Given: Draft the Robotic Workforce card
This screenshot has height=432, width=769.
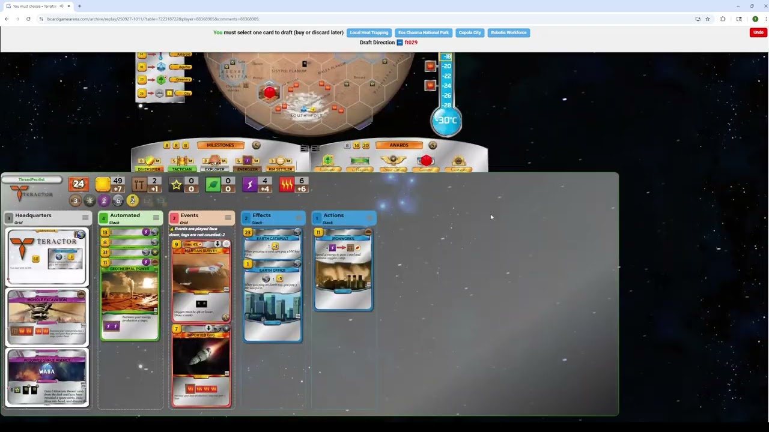Looking at the screenshot, I should click(508, 32).
